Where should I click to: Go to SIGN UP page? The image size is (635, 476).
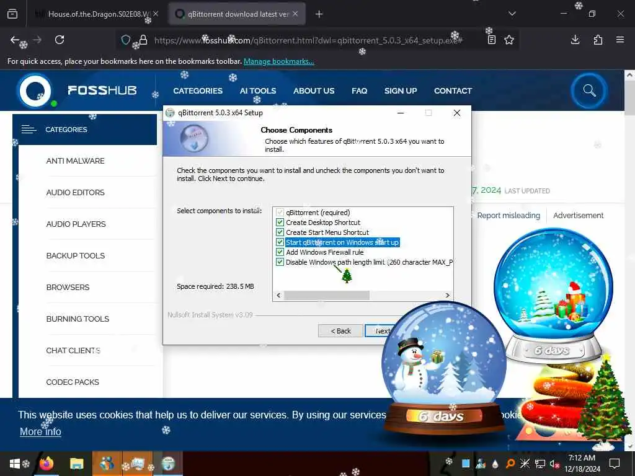click(x=401, y=90)
